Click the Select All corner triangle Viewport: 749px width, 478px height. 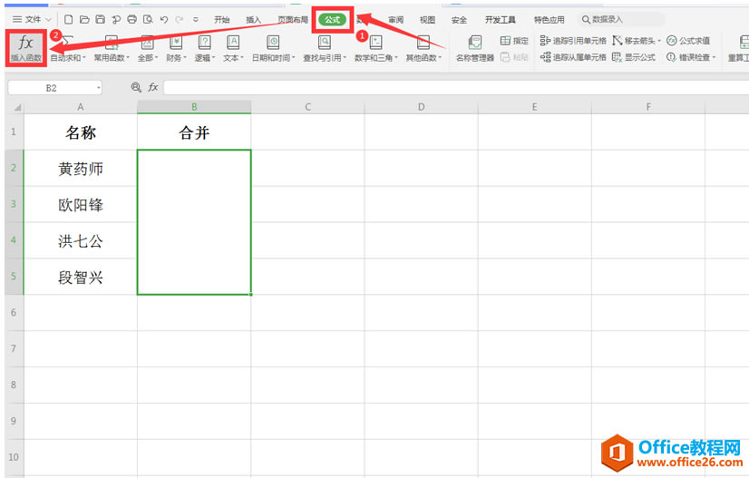(15, 107)
